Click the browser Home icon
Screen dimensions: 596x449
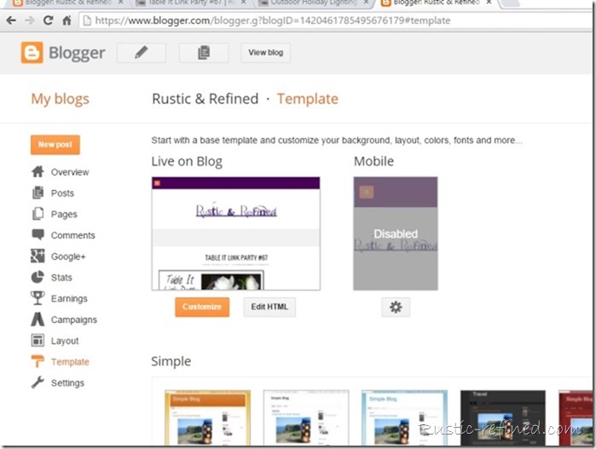[67, 20]
